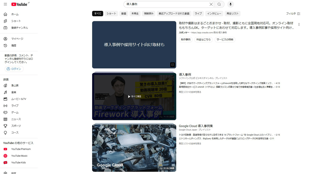
Task: Select the ライブ filter chip
Action: [x=198, y=14]
